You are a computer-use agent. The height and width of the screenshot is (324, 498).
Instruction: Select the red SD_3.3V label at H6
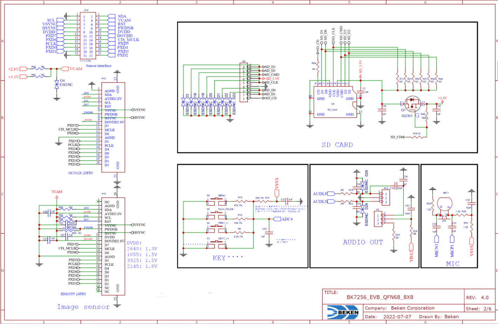tap(272, 79)
